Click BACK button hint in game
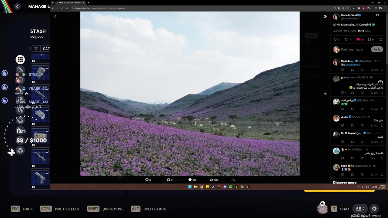Viewport: 388px width, 218px height. pos(22,209)
